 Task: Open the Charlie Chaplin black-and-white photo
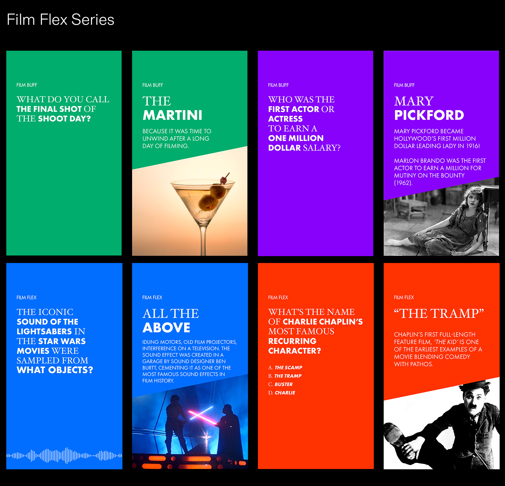[442, 426]
